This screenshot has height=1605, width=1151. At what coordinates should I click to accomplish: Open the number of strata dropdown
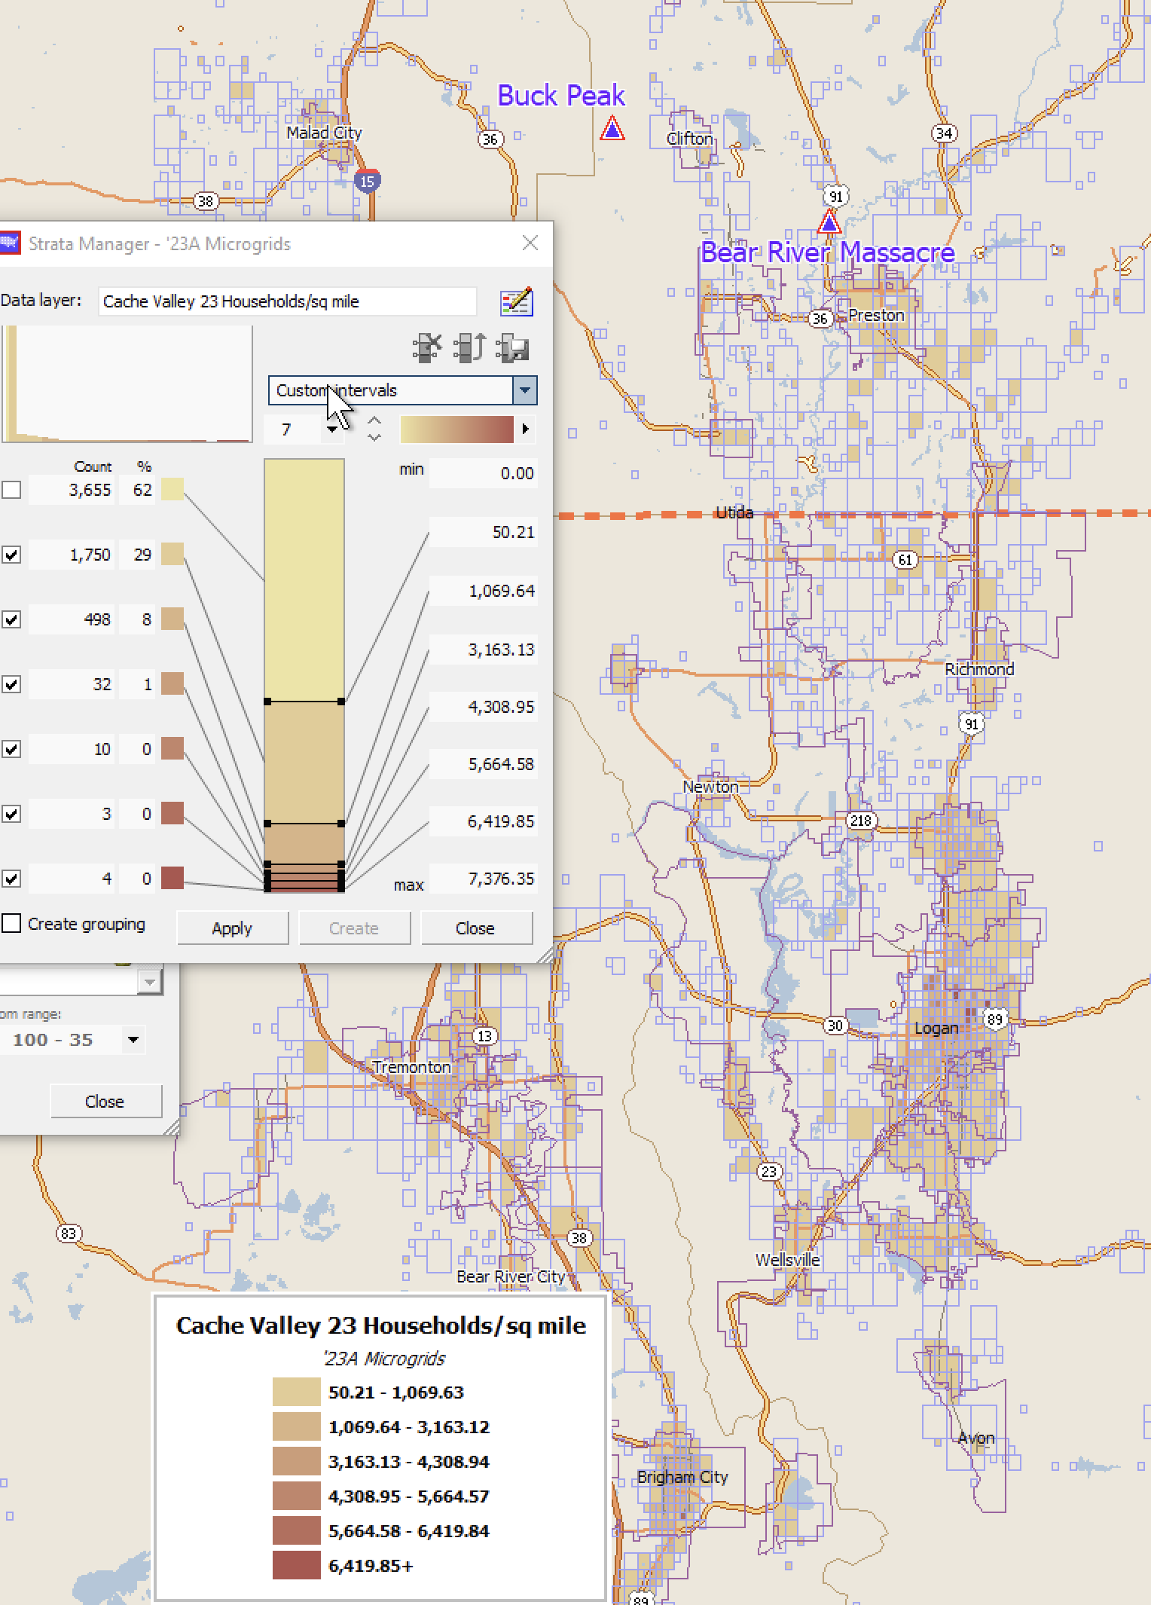[x=332, y=430]
